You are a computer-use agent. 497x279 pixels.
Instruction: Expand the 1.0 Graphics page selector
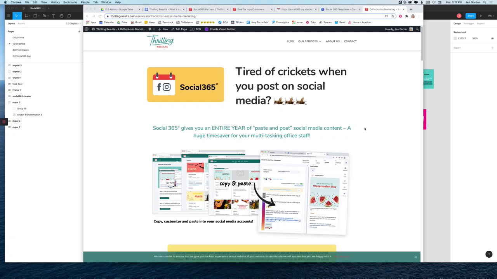coord(73,24)
